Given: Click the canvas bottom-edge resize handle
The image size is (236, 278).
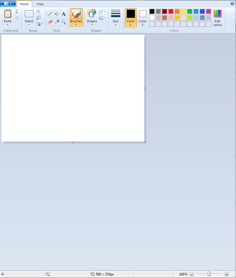Looking at the screenshot, I should click(73, 142).
